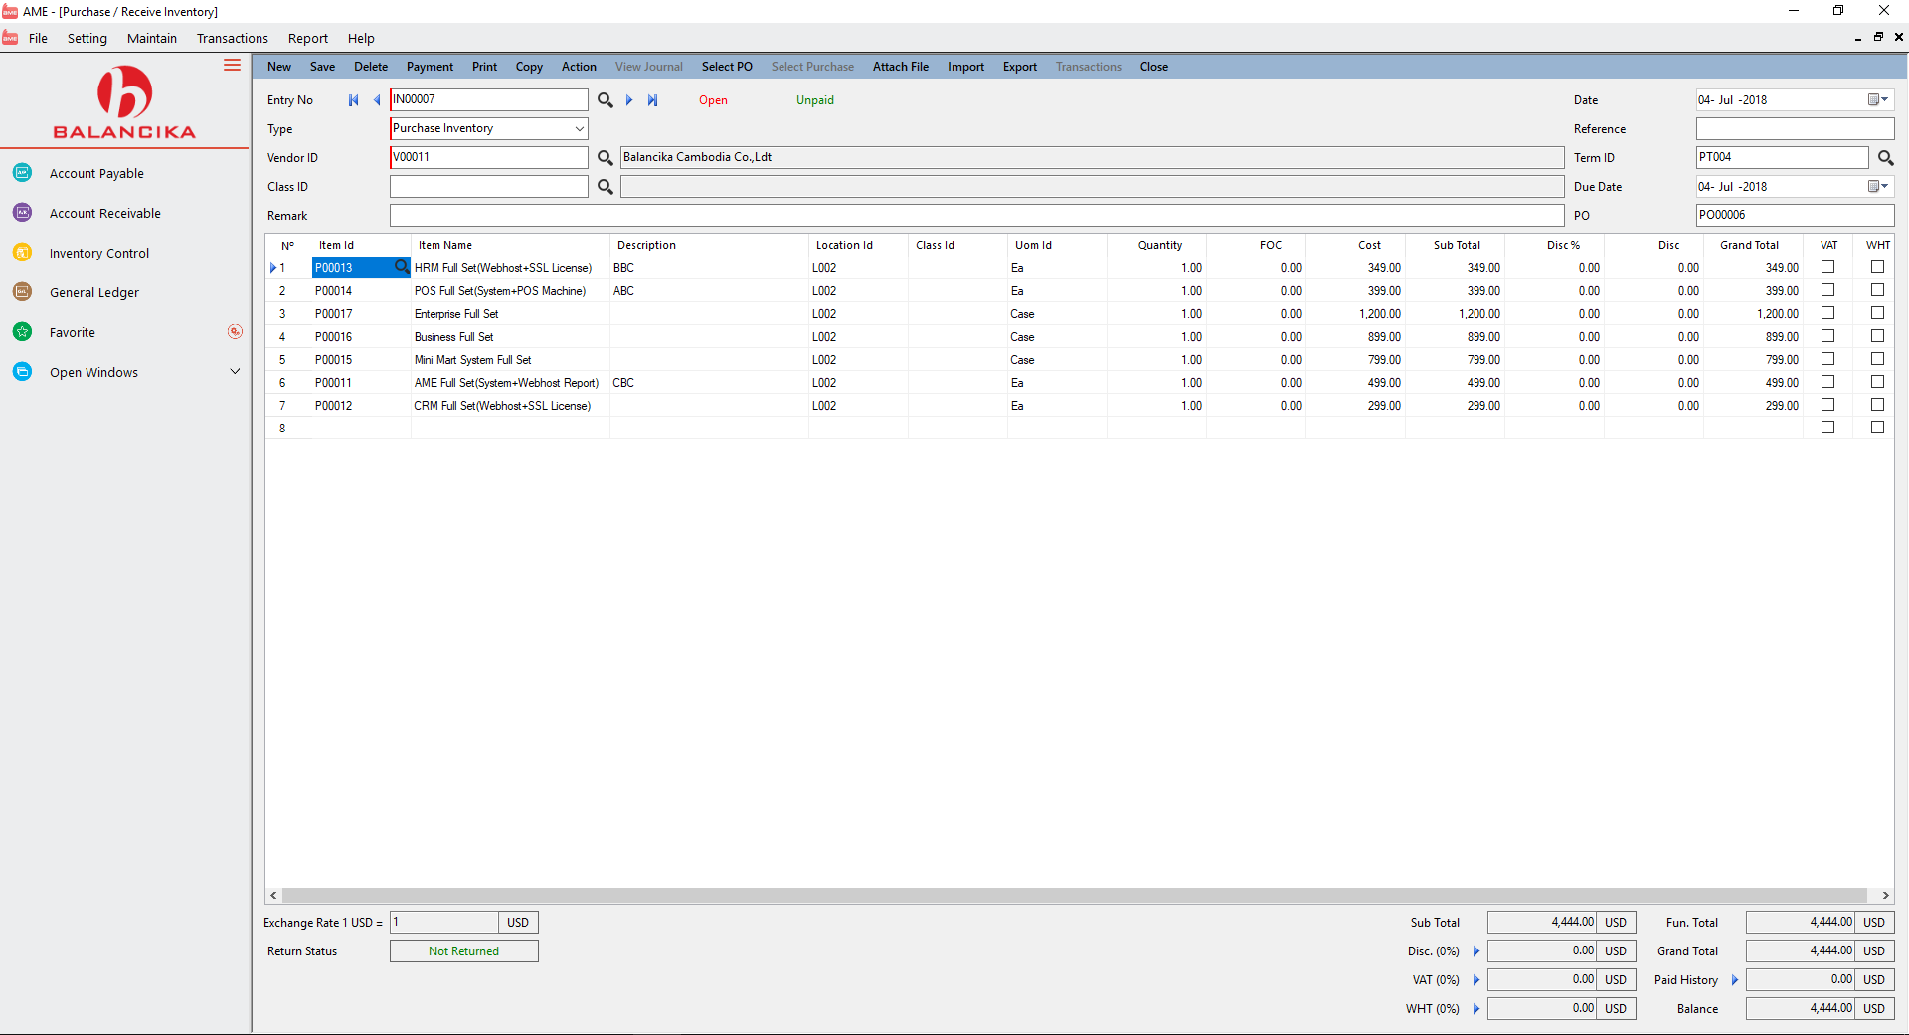Expand Disc. (0%) detail arrow

(1476, 951)
